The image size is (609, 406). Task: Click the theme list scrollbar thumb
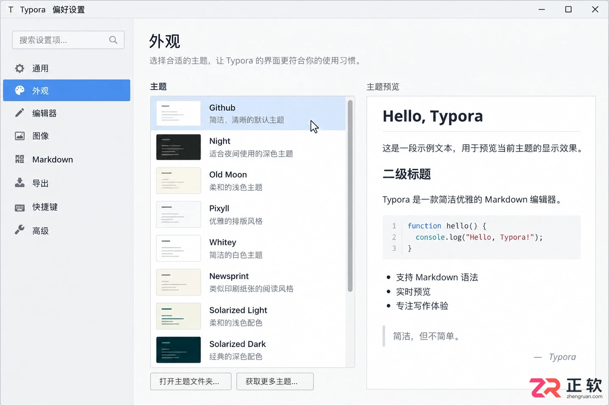tap(350, 195)
